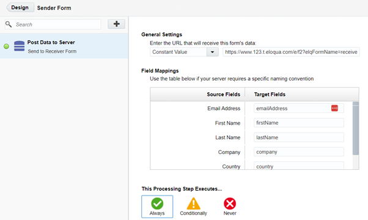Click the magnifying glass search icon
This screenshot has width=368, height=220.
[9, 24]
